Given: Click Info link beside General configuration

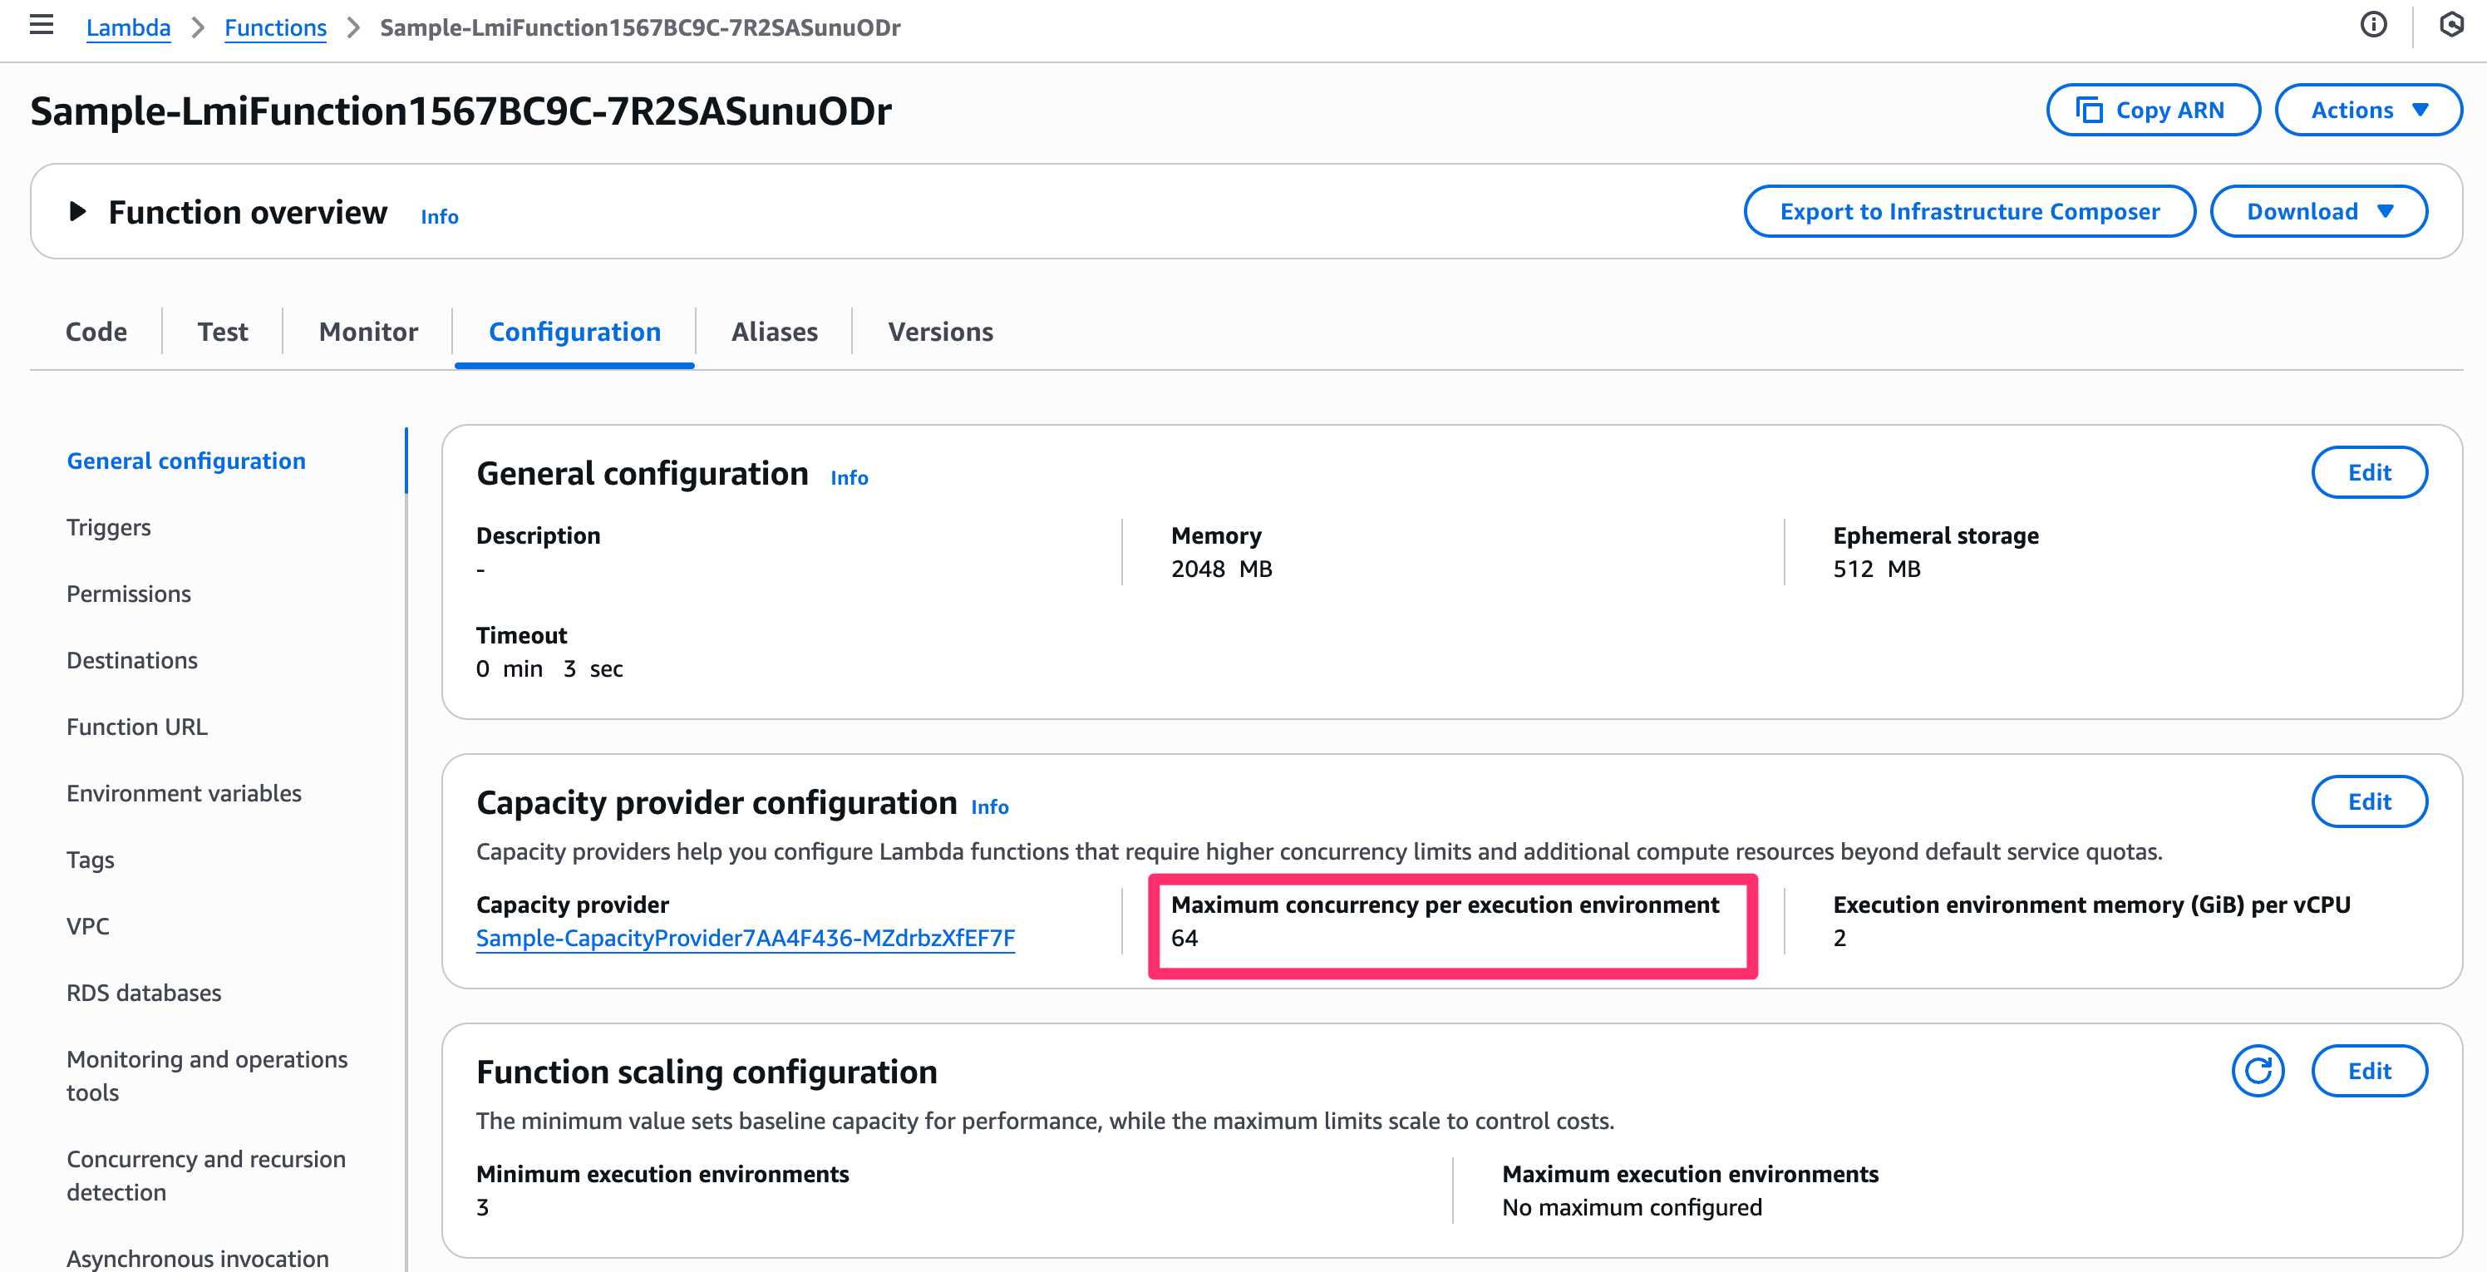Looking at the screenshot, I should click(x=849, y=478).
